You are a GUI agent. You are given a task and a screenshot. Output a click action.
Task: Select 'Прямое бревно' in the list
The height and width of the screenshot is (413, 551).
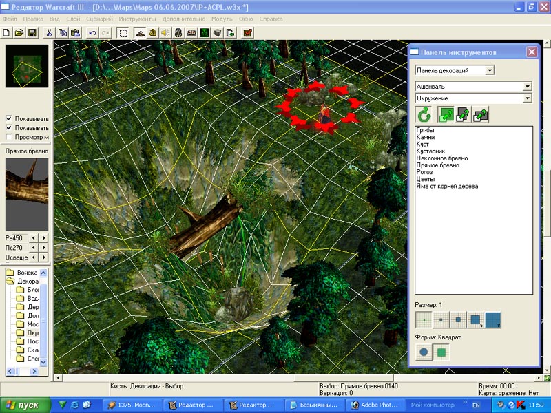point(438,165)
